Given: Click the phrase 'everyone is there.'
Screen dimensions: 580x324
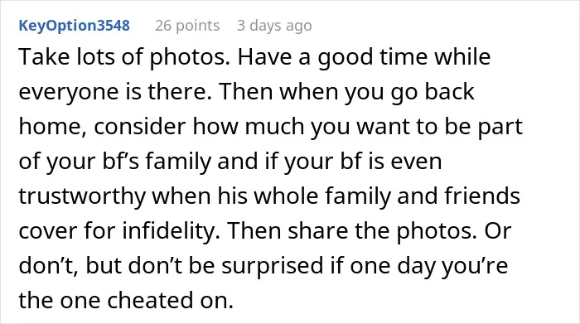Looking at the screenshot, I should click(x=115, y=92).
